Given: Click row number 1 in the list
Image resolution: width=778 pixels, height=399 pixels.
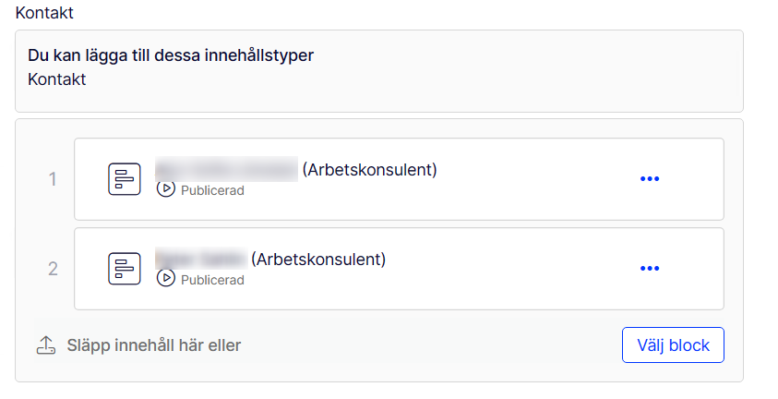Looking at the screenshot, I should [x=53, y=179].
